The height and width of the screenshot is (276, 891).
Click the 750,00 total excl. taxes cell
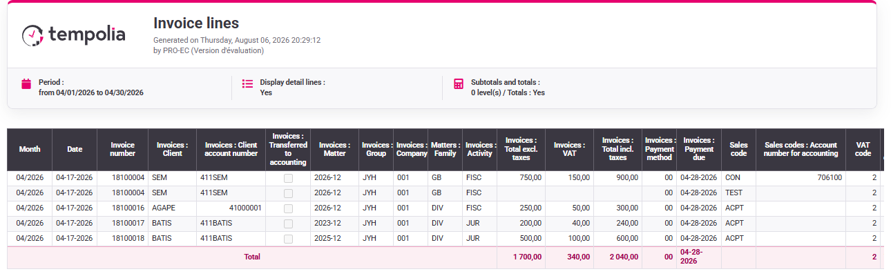point(521,178)
